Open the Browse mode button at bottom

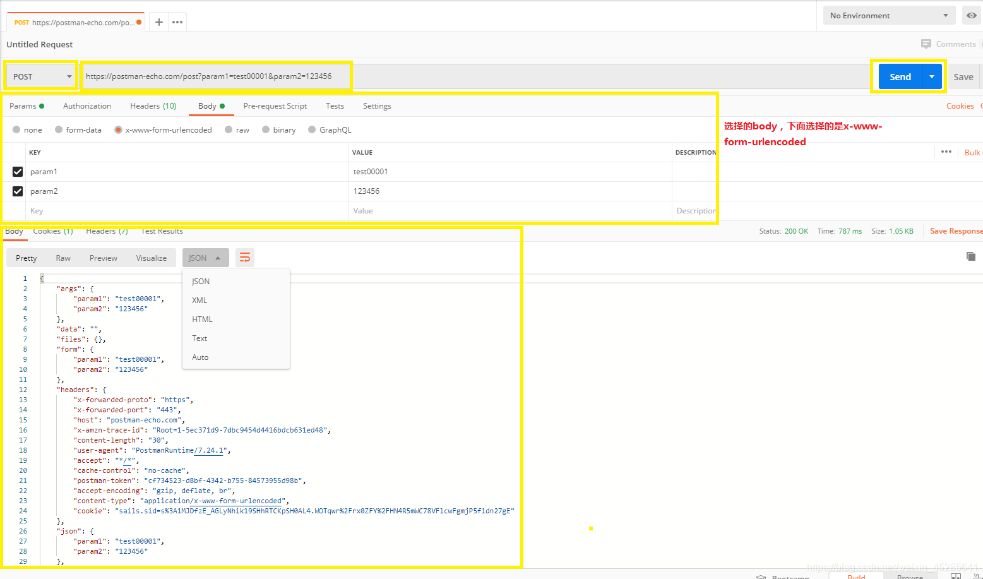click(x=910, y=576)
